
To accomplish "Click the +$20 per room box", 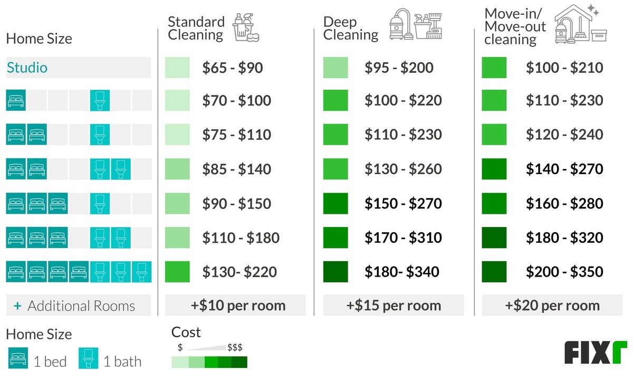I will (552, 305).
